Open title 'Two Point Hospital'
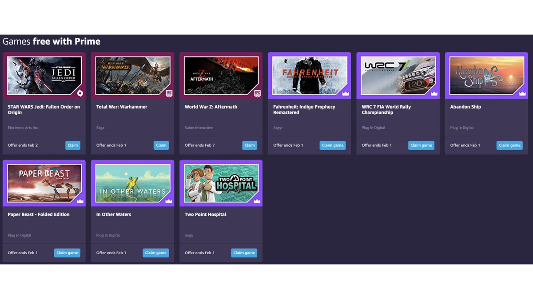Viewport: 533px width, 299px height. (x=206, y=214)
